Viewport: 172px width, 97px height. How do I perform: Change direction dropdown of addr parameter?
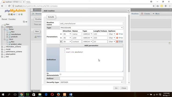67,38
